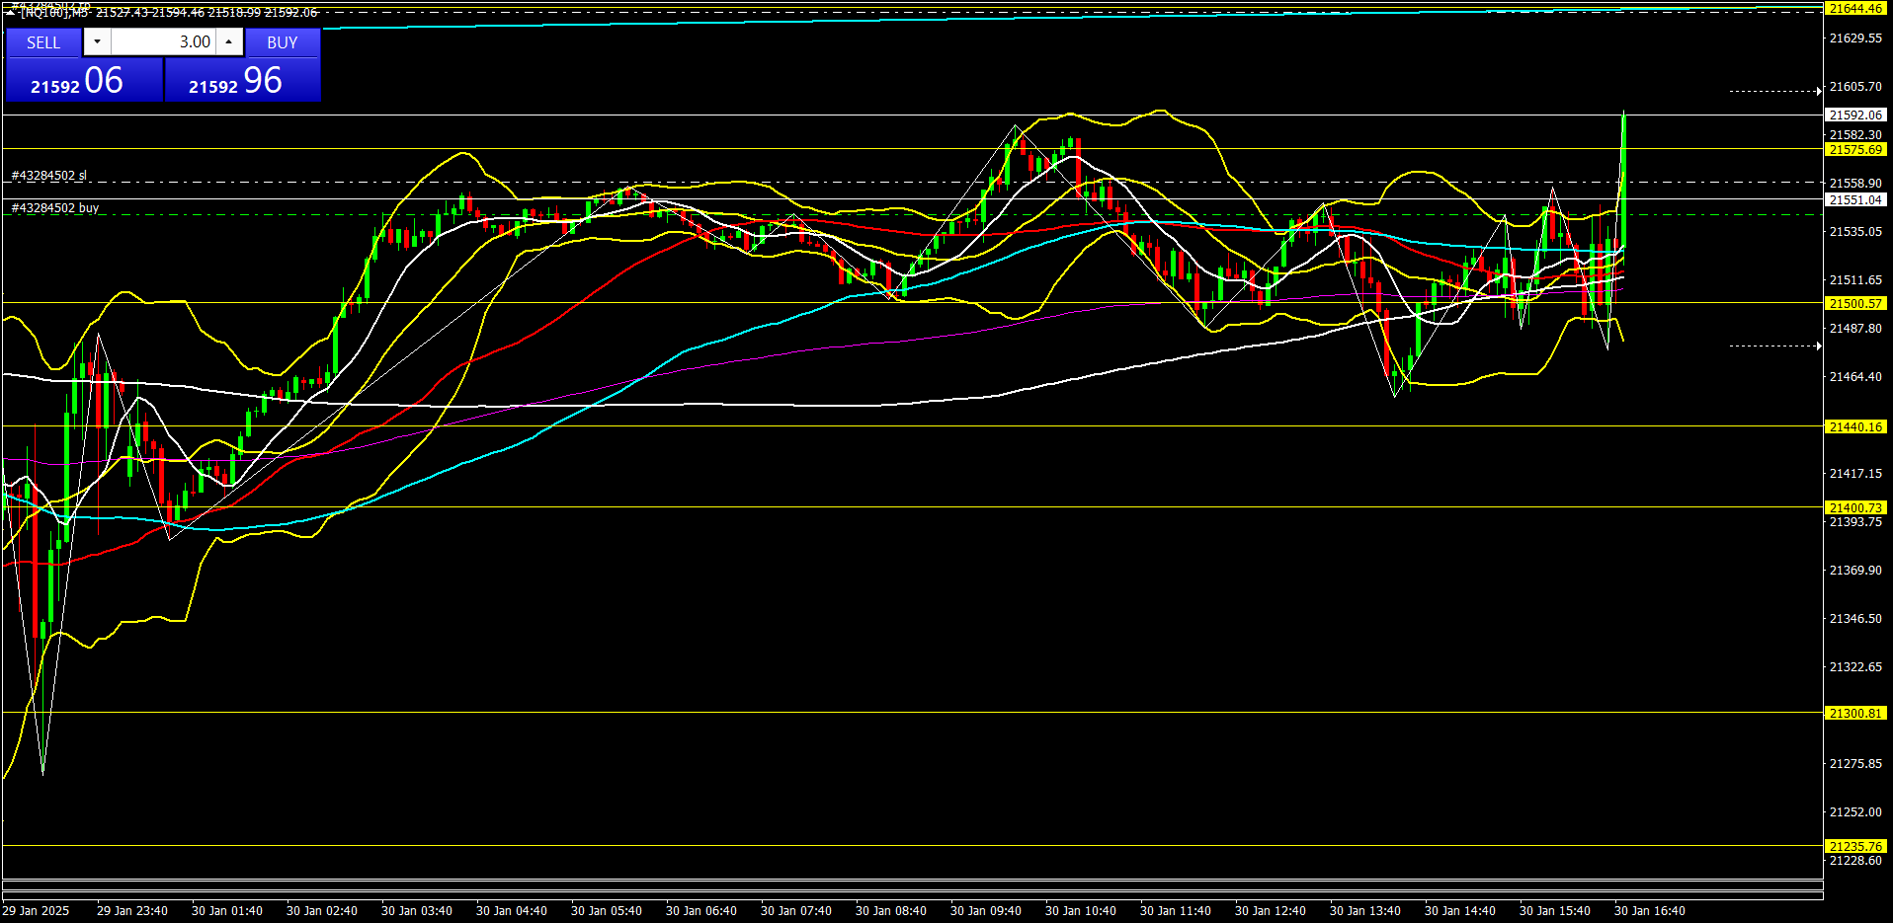Click the yellow 21300.81 price tag
Screen dimensions: 1893x923
pos(1854,713)
